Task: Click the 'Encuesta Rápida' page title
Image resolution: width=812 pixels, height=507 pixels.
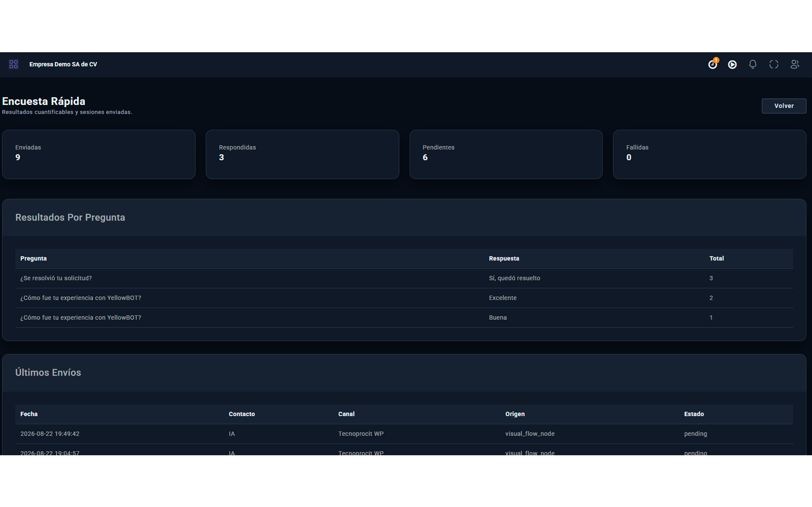Action: tap(44, 101)
